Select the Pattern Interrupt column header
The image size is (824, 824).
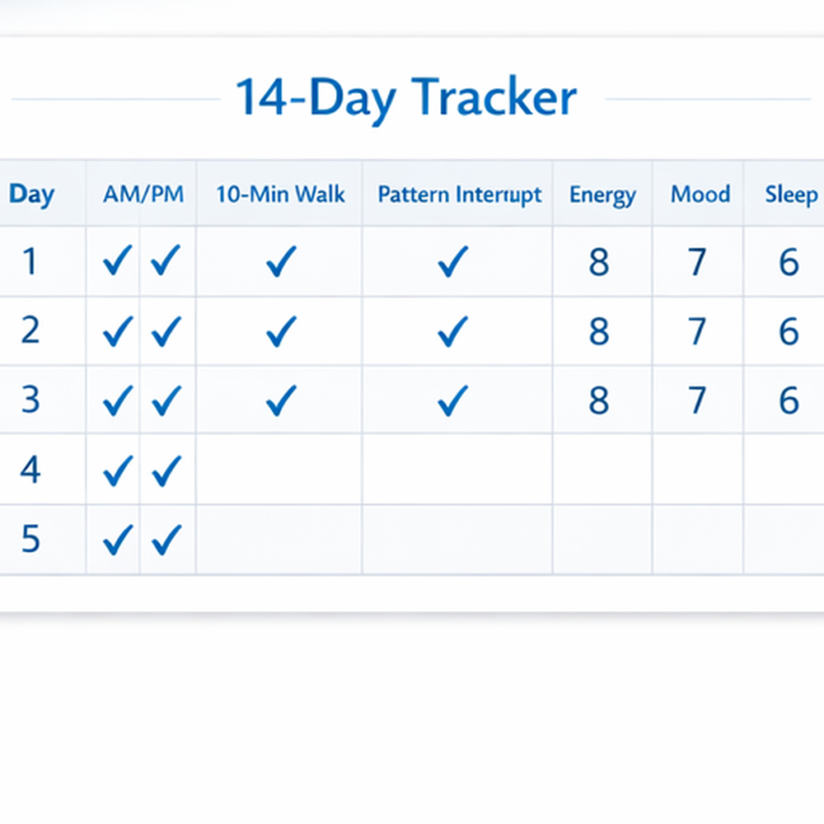click(459, 195)
